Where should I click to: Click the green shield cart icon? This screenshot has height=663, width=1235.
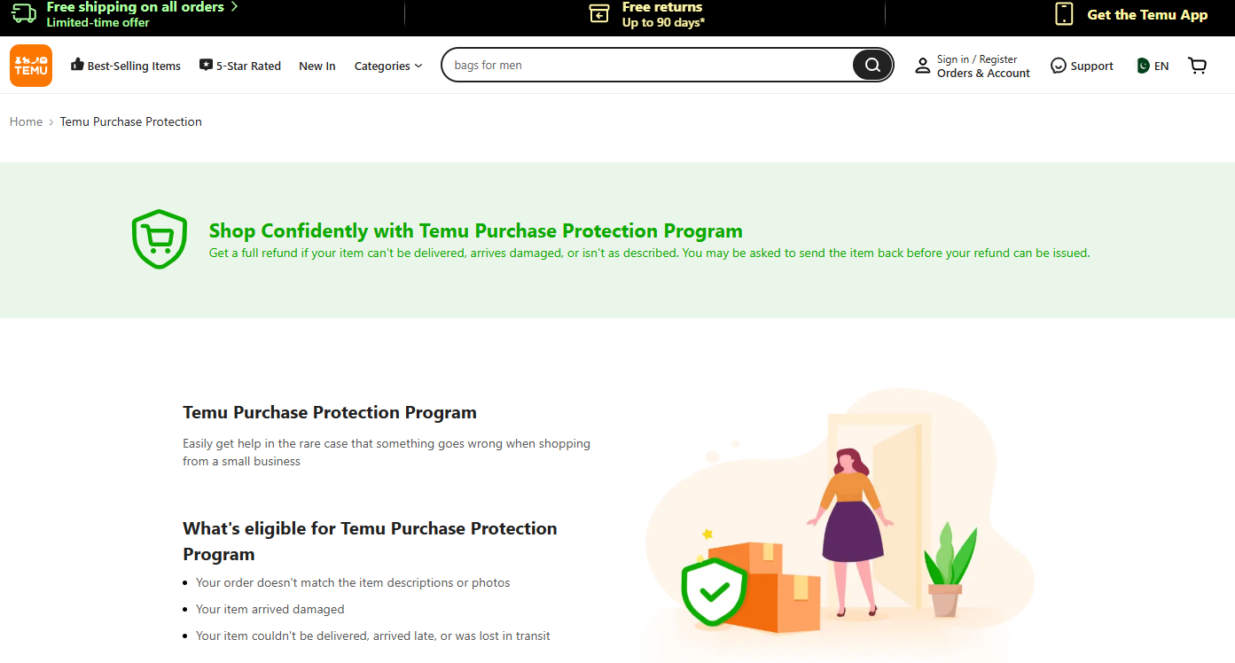[x=160, y=238]
